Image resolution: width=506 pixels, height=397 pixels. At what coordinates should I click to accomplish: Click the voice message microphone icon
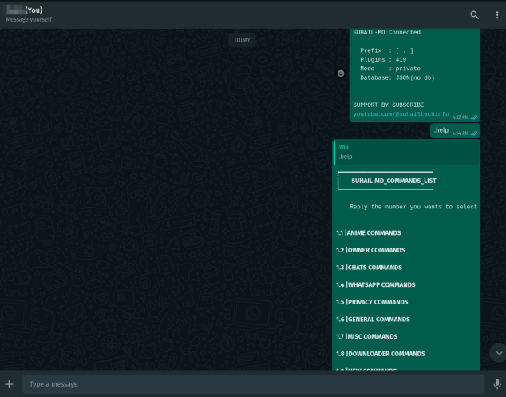pyautogui.click(x=497, y=384)
